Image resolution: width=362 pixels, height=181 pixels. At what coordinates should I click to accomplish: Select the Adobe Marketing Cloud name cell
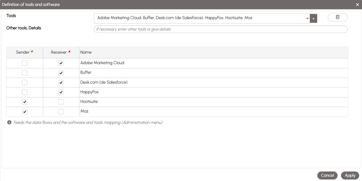tap(213, 63)
